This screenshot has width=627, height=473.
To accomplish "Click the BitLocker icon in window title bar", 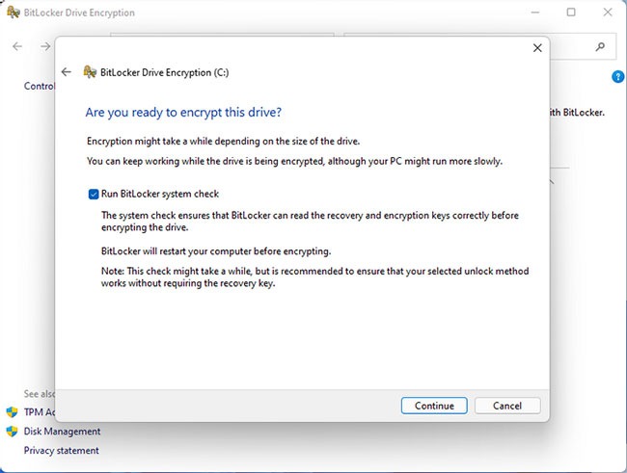I will [14, 13].
